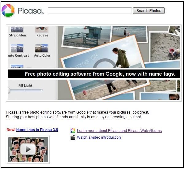Click the black banner headline text
Image resolution: width=184 pixels, height=169 pixels.
[x=100, y=74]
